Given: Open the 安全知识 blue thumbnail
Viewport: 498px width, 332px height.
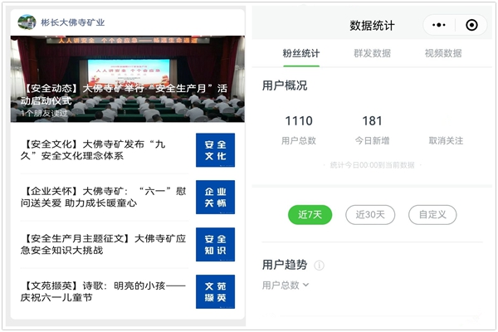Looking at the screenshot, I should pyautogui.click(x=215, y=244).
